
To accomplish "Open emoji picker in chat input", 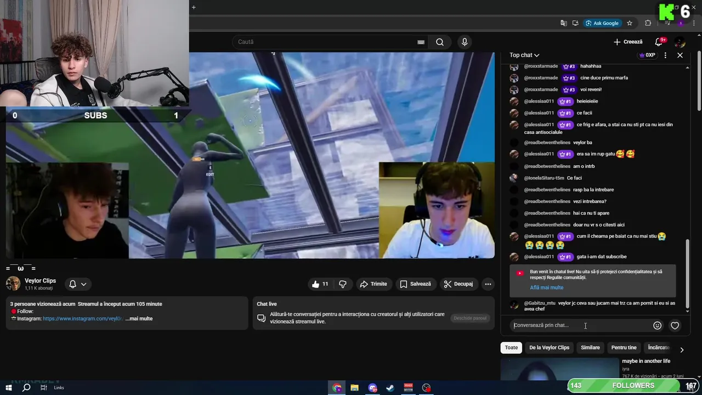I will tap(657, 325).
